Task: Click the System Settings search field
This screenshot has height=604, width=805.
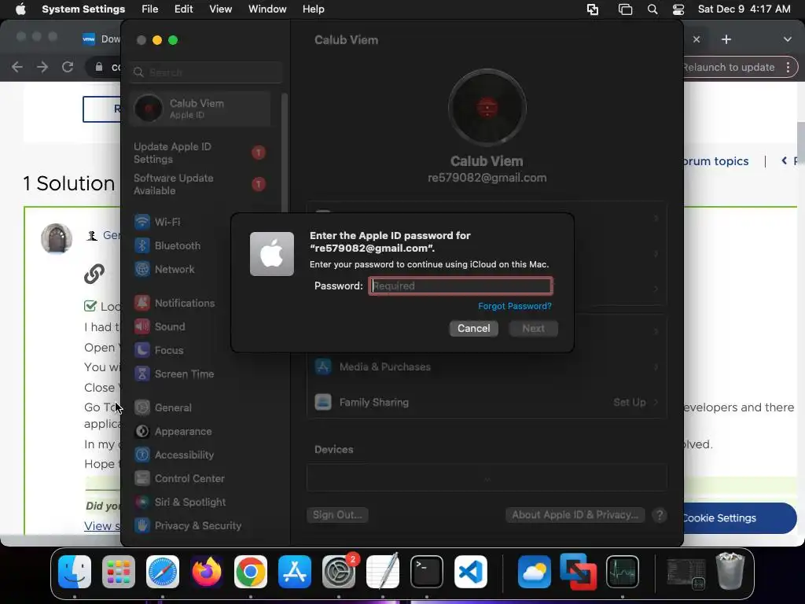Action: (x=206, y=72)
